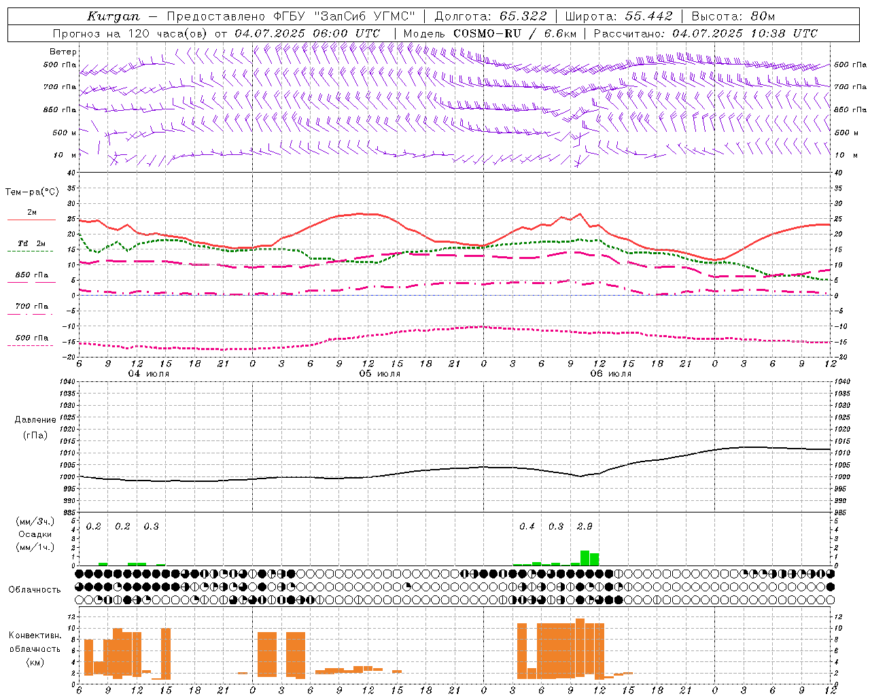The height and width of the screenshot is (696, 870).
Task: Click the Облачность cloud cover label
Action: click(x=35, y=589)
